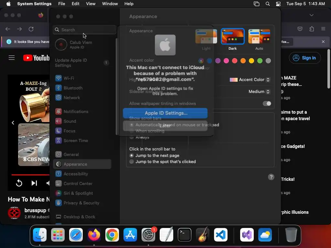Dismiss Firefox notification bar with X

323,42
